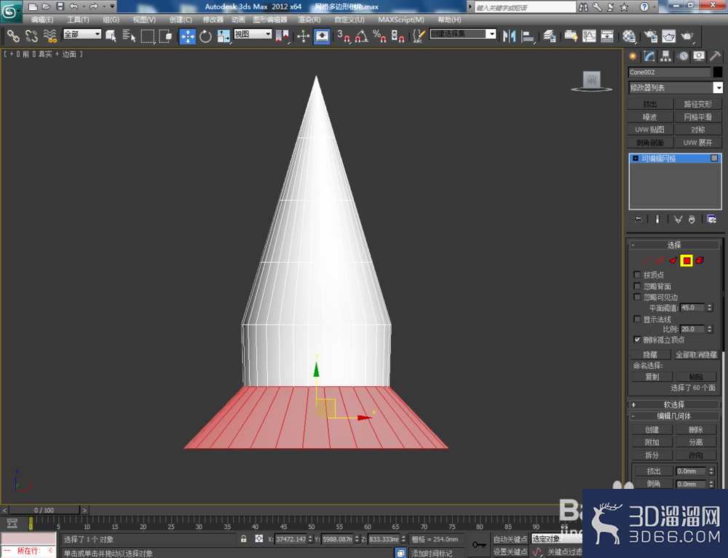
Task: Toggle the 3D snaps icon
Action: click(343, 36)
